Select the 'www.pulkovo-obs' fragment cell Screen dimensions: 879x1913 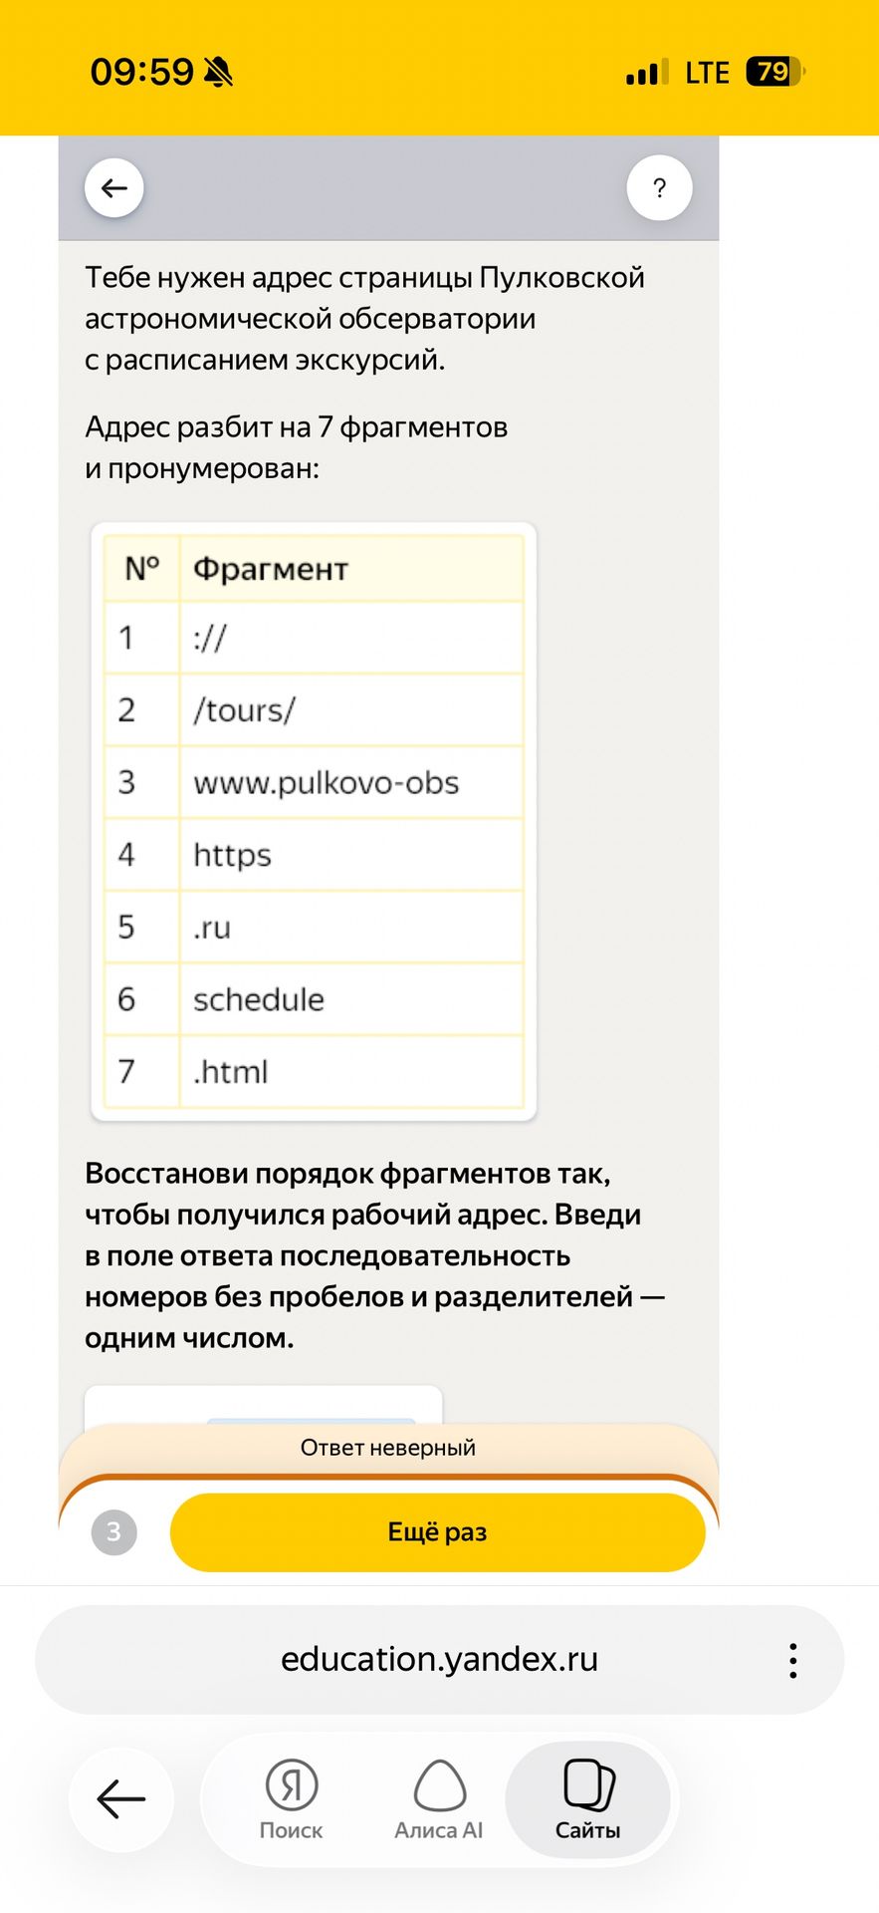[351, 782]
